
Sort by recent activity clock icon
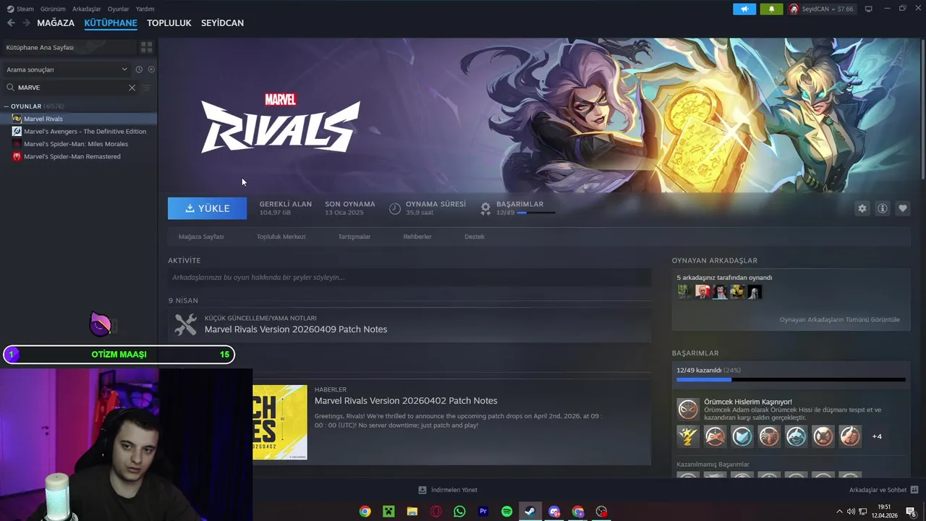pyautogui.click(x=139, y=69)
